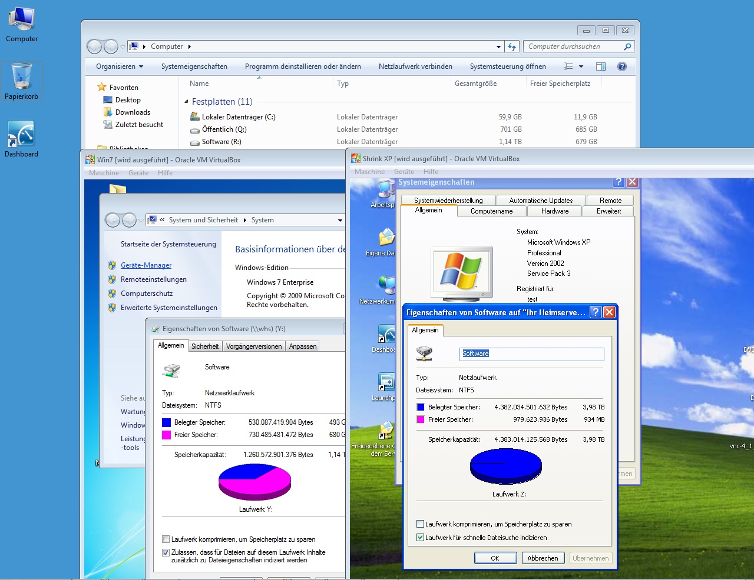The image size is (754, 580).
Task: Click shield icon next to Computerschutz
Action: coord(112,294)
